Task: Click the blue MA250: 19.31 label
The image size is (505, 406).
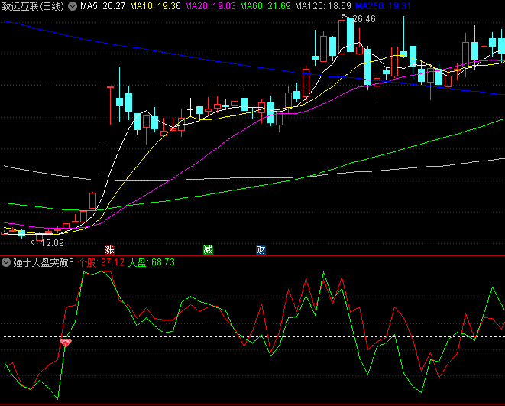Action: pos(384,6)
